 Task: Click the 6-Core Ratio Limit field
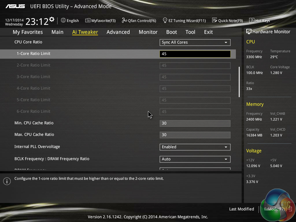click(195, 112)
